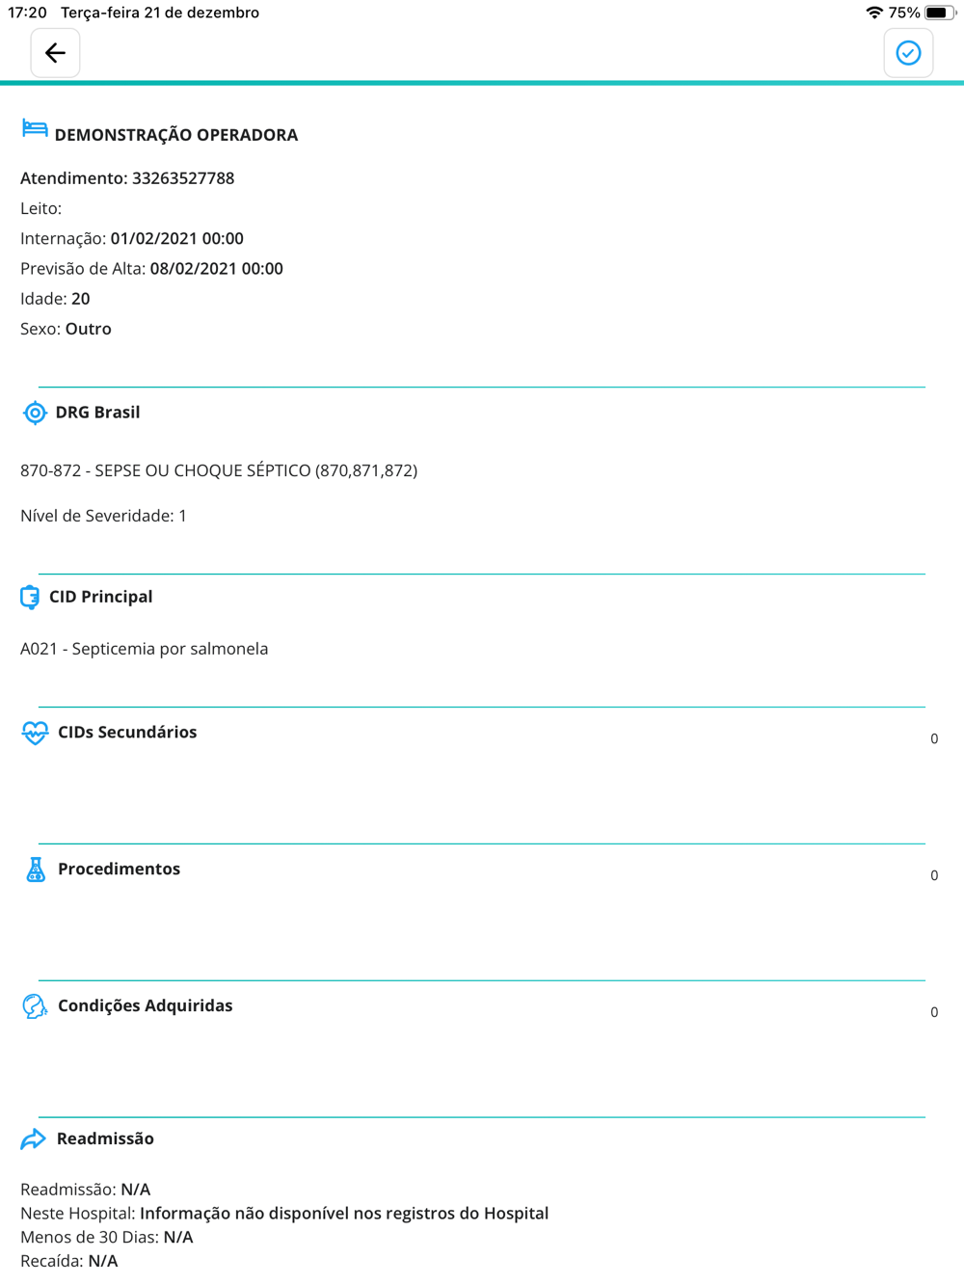
Task: Tap the head icon for Condições Adquiridas
Action: (35, 1006)
